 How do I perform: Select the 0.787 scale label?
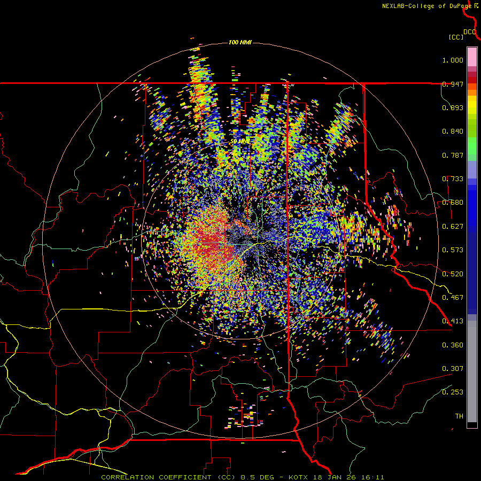coord(453,155)
